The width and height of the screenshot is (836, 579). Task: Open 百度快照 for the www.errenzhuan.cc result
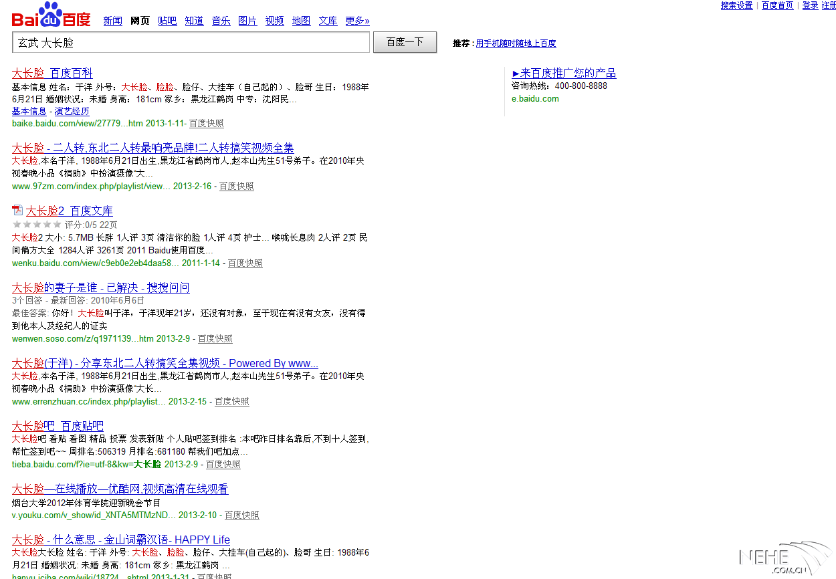(x=232, y=402)
